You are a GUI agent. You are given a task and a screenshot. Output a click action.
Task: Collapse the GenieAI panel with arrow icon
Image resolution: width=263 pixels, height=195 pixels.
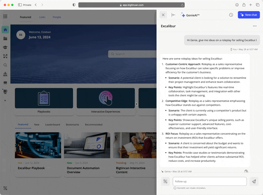pos(173,15)
